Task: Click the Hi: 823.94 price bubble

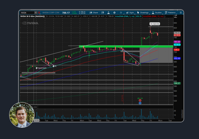Action: 154,23
